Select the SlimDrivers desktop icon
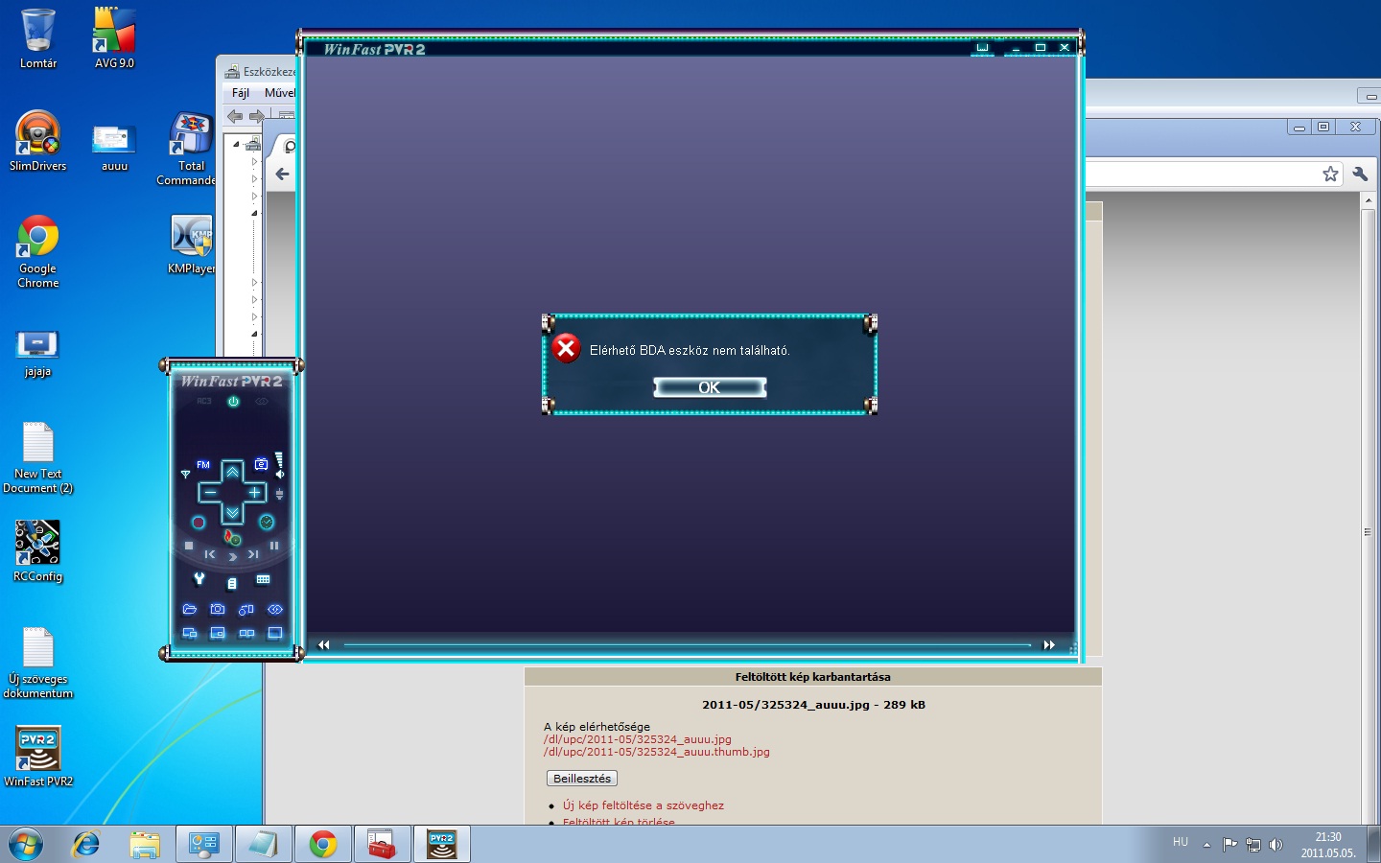The image size is (1381, 863). pyautogui.click(x=37, y=141)
